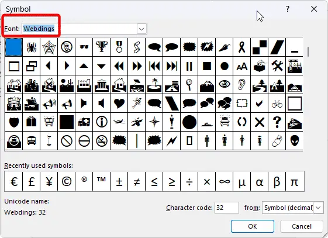Pick the hammer and wrench tools symbol
Screen dimensions: 328x238
[277, 66]
